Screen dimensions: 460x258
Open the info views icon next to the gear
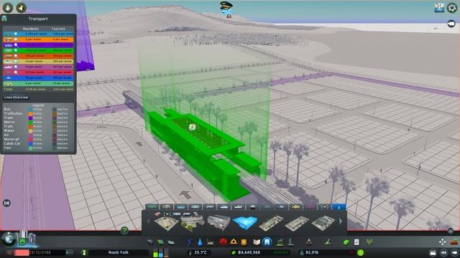(x=439, y=8)
